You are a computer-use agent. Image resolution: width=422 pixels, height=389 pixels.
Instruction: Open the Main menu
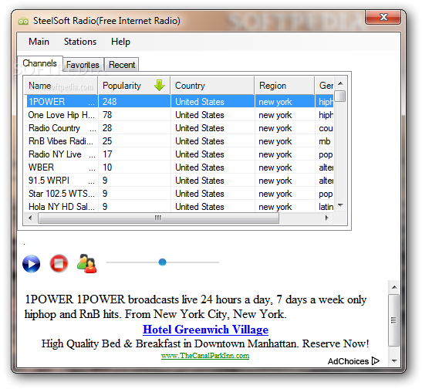39,42
